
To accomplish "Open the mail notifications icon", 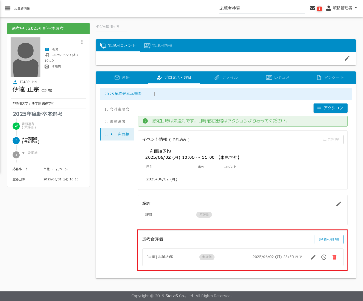I will click(312, 8).
